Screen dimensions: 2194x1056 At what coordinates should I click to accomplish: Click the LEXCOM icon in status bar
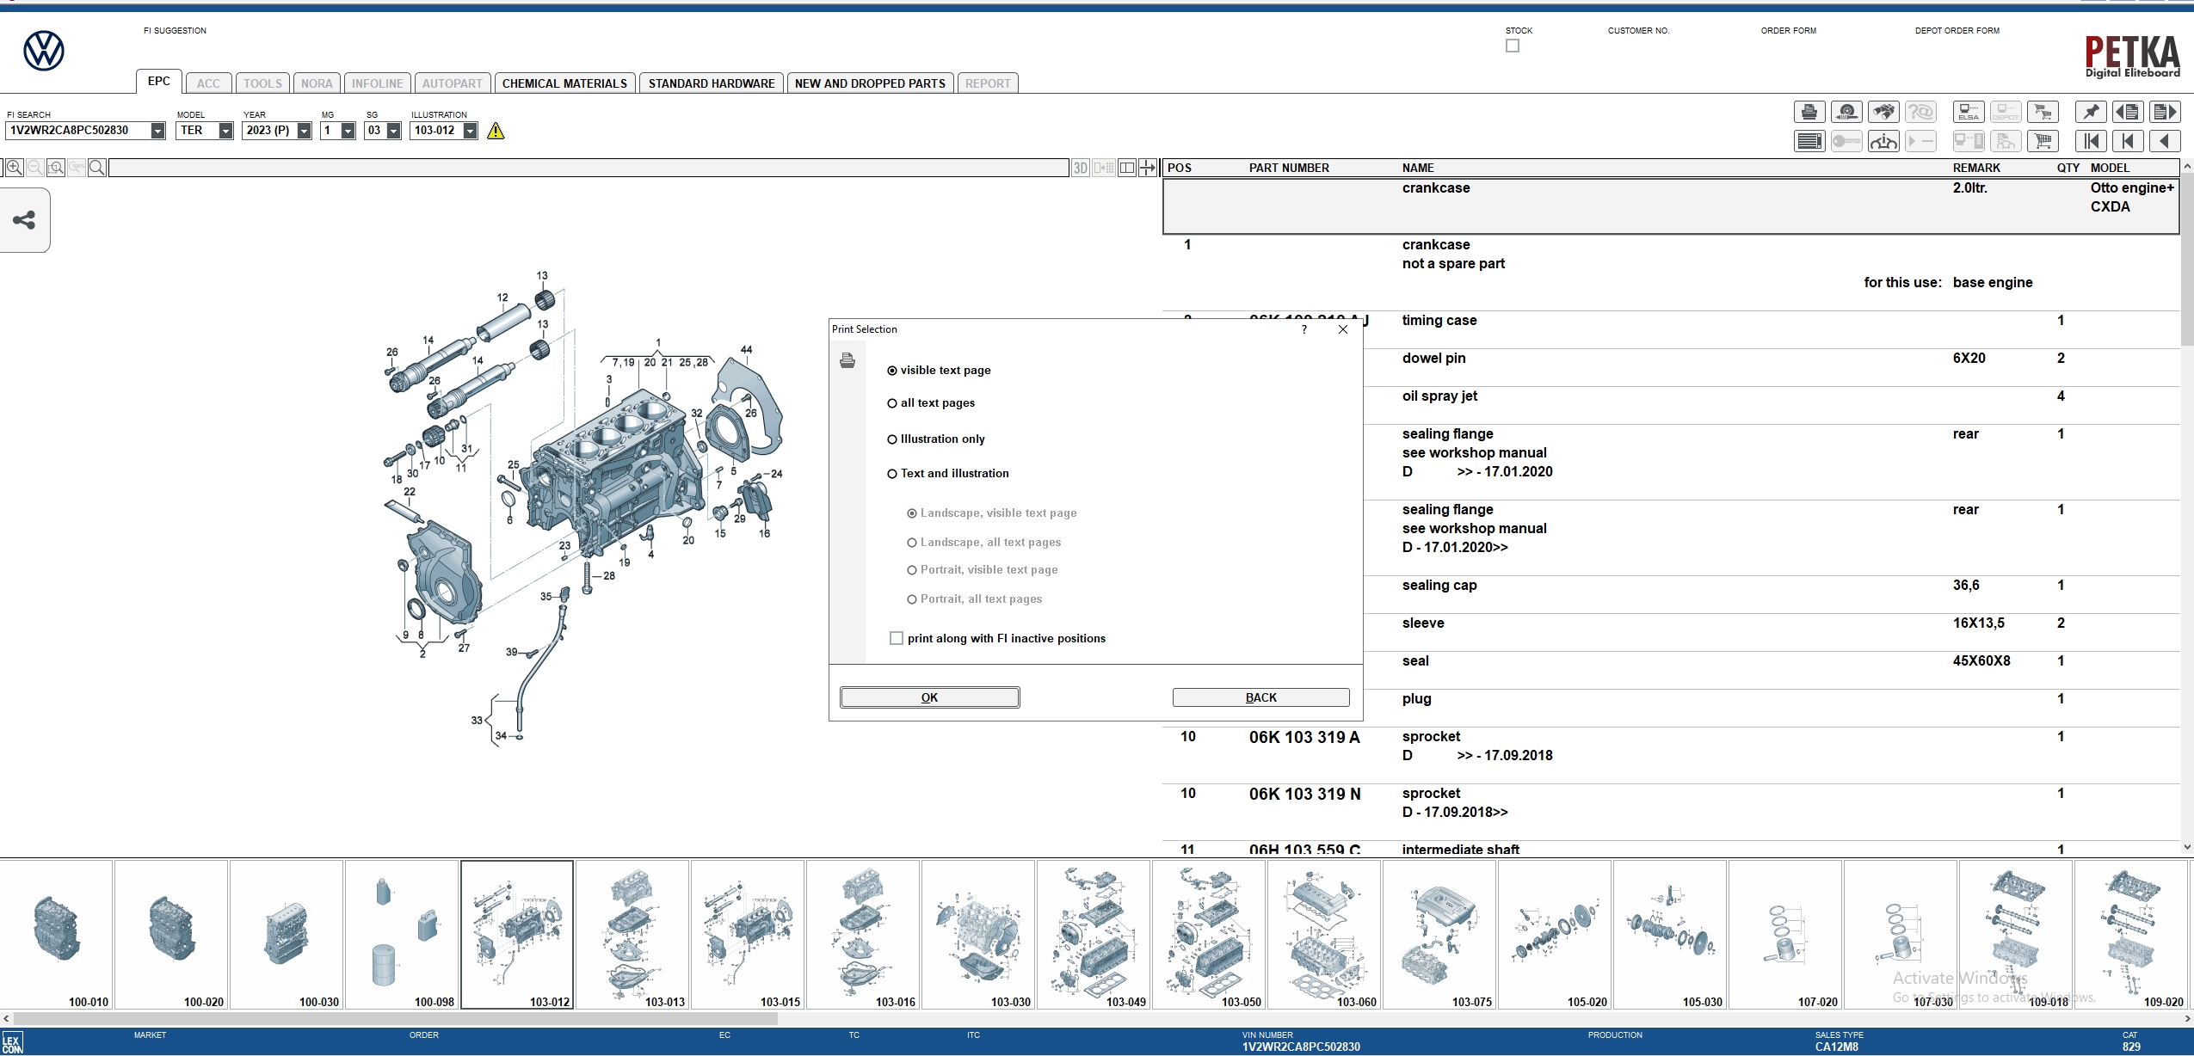pos(12,1043)
